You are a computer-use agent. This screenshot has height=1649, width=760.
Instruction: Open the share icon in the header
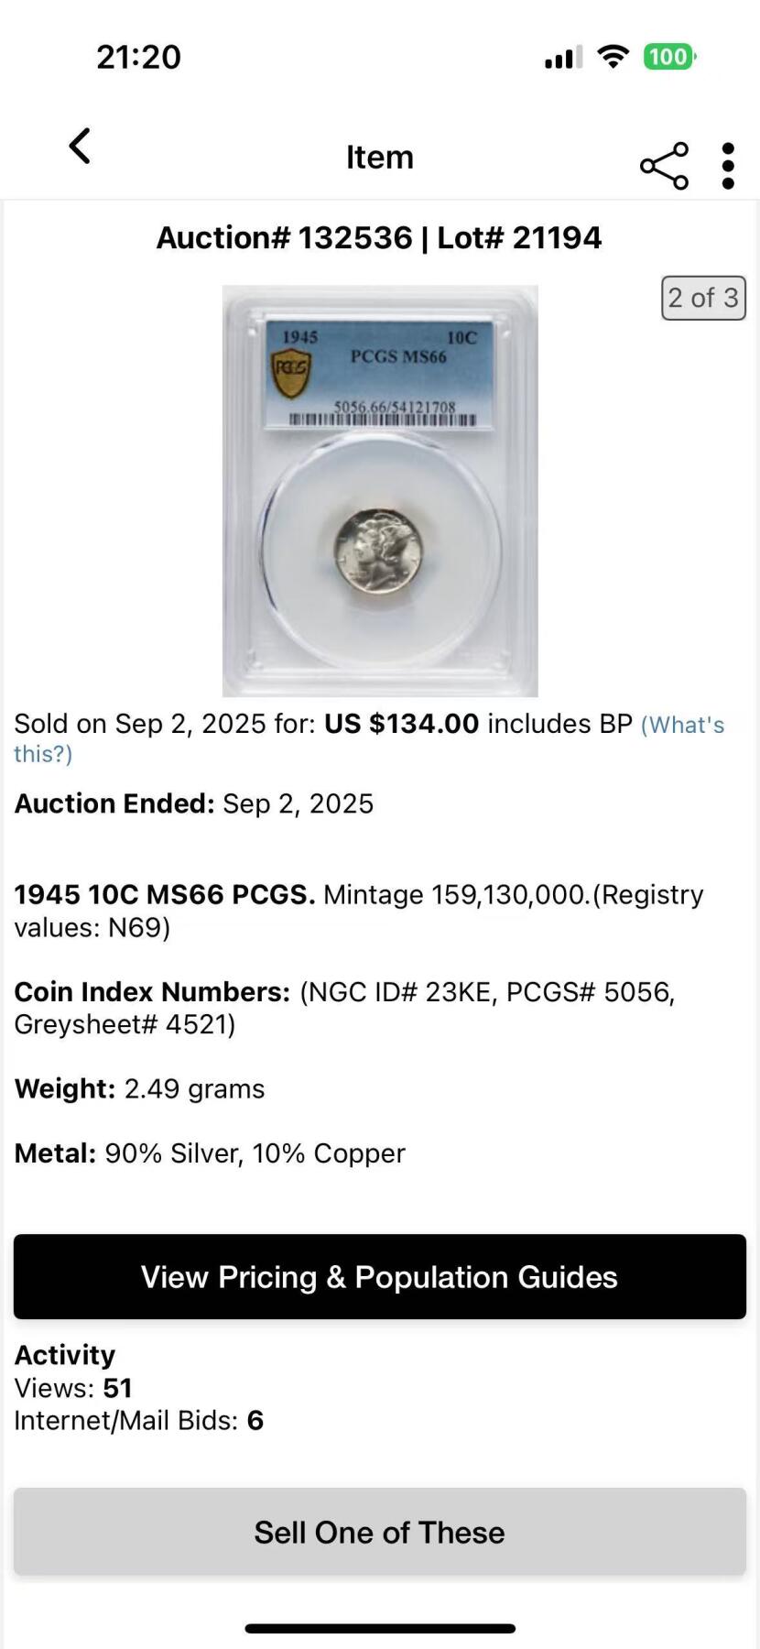pos(664,166)
